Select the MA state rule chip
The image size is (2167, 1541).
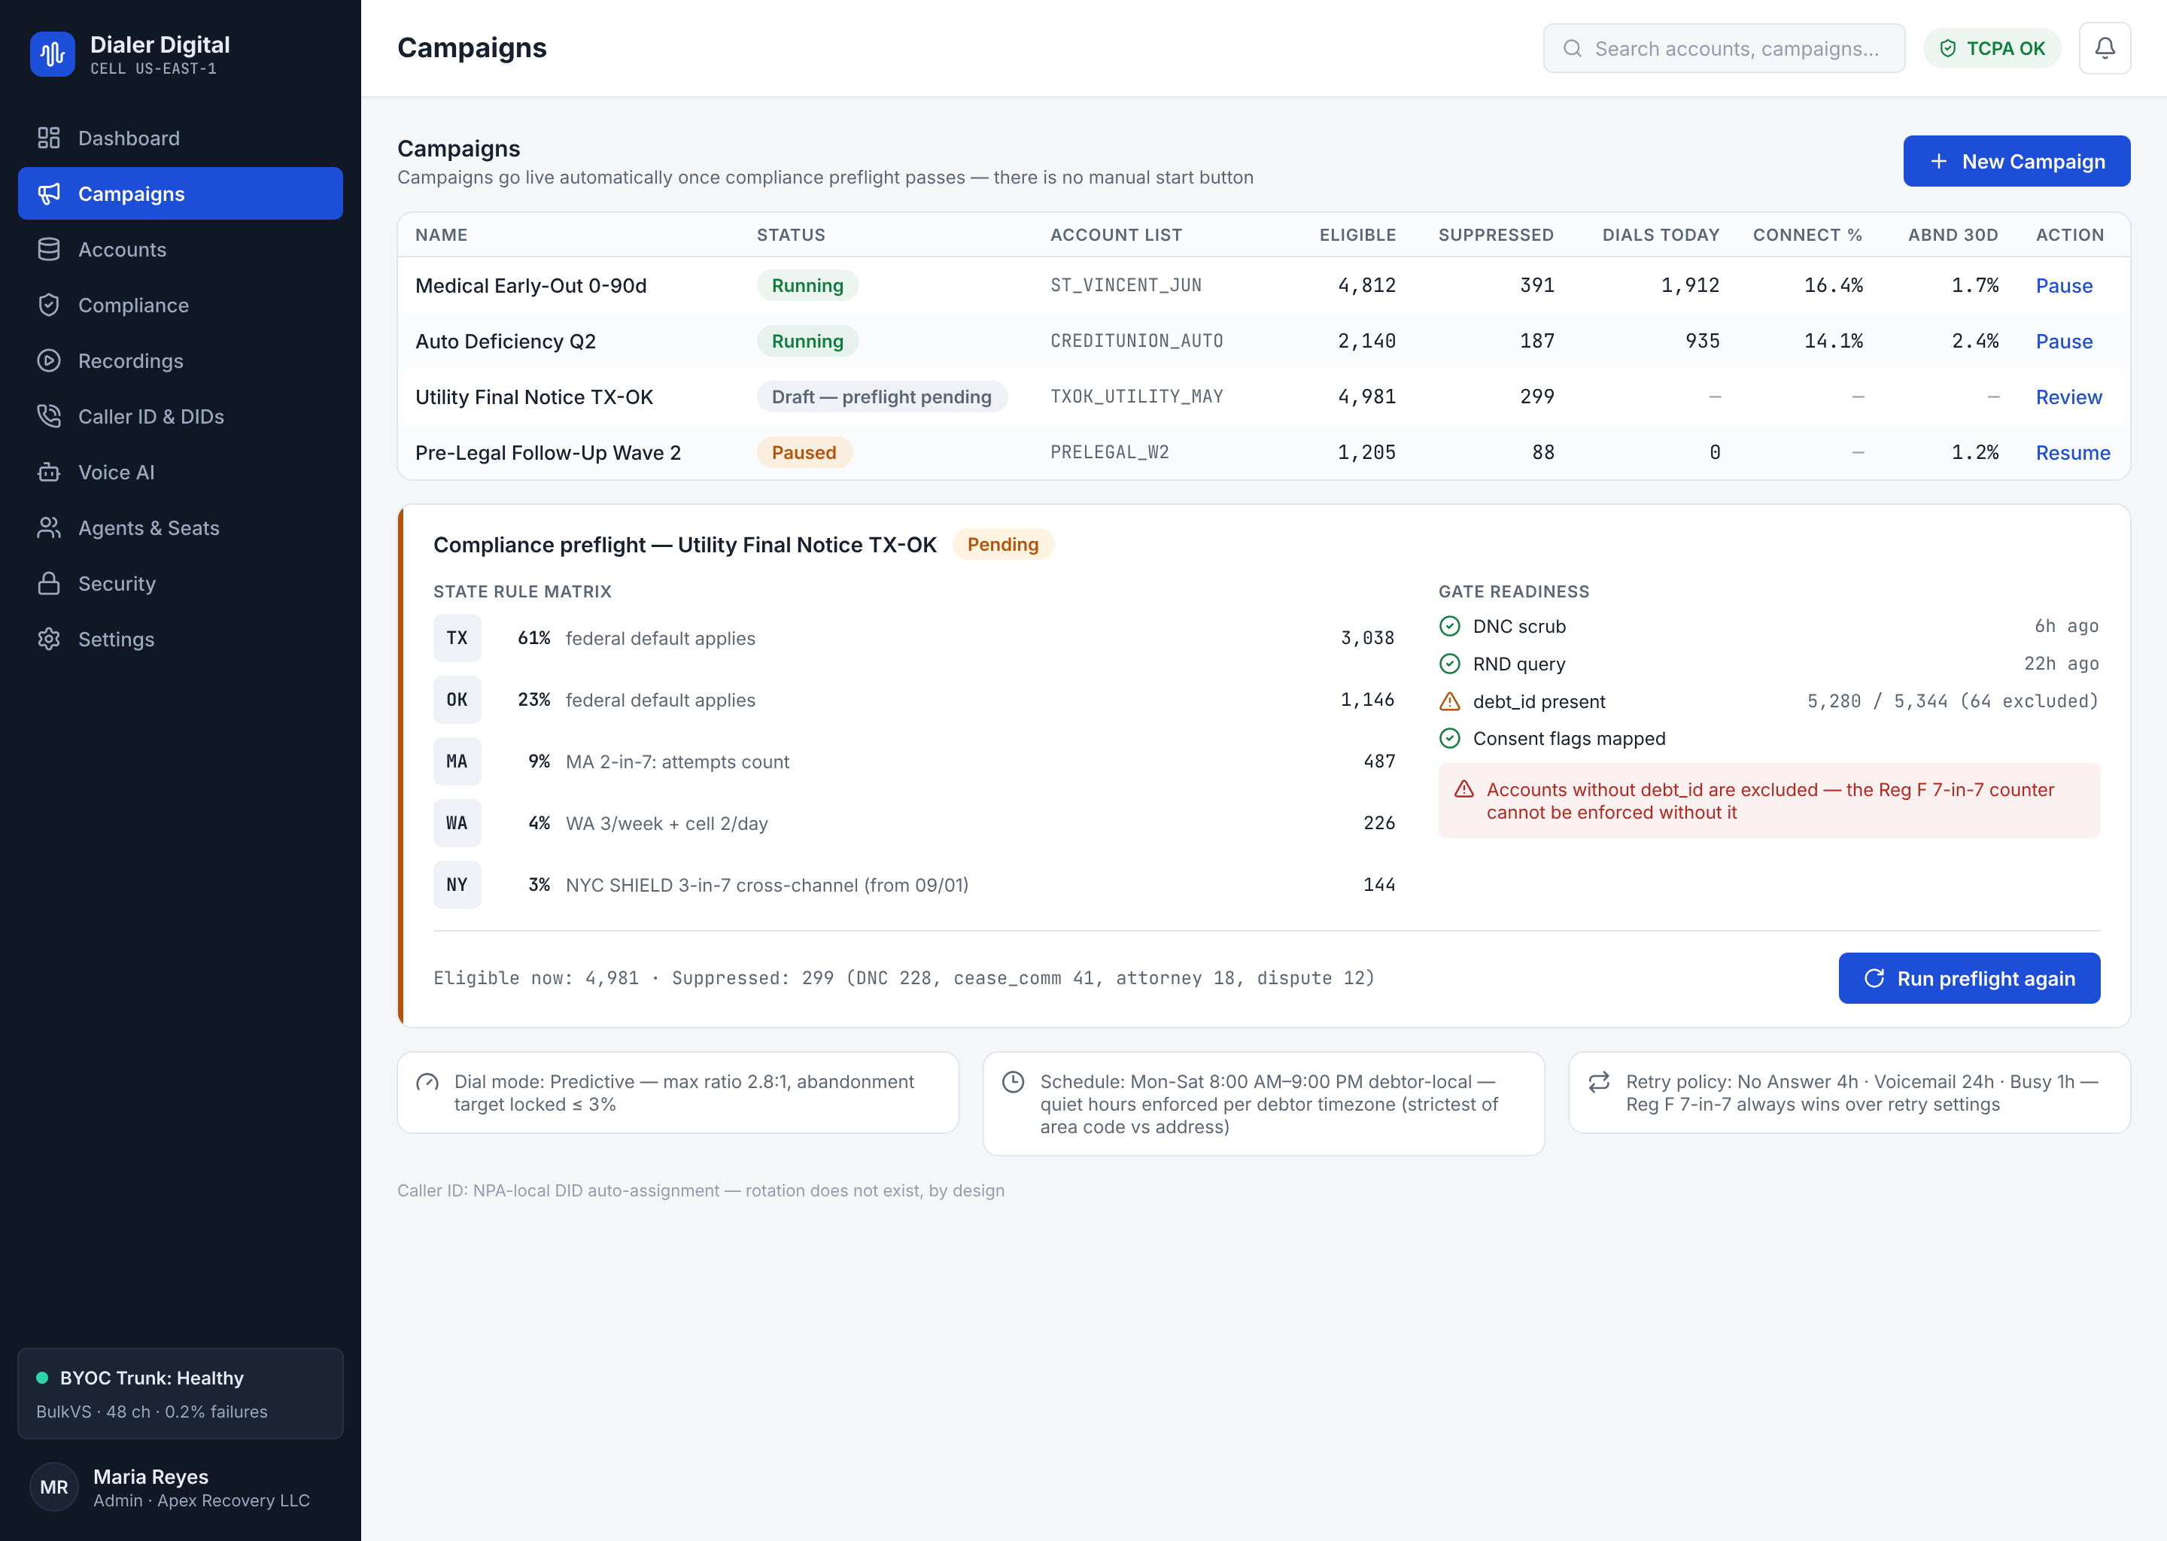tap(457, 761)
